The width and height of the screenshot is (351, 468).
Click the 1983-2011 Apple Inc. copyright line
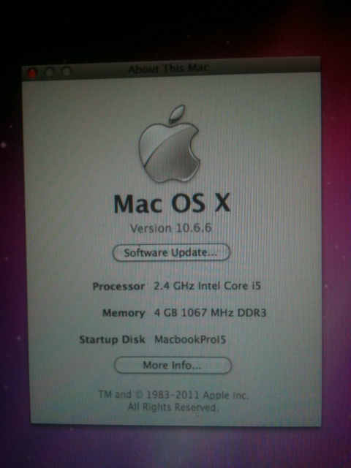[x=173, y=395]
